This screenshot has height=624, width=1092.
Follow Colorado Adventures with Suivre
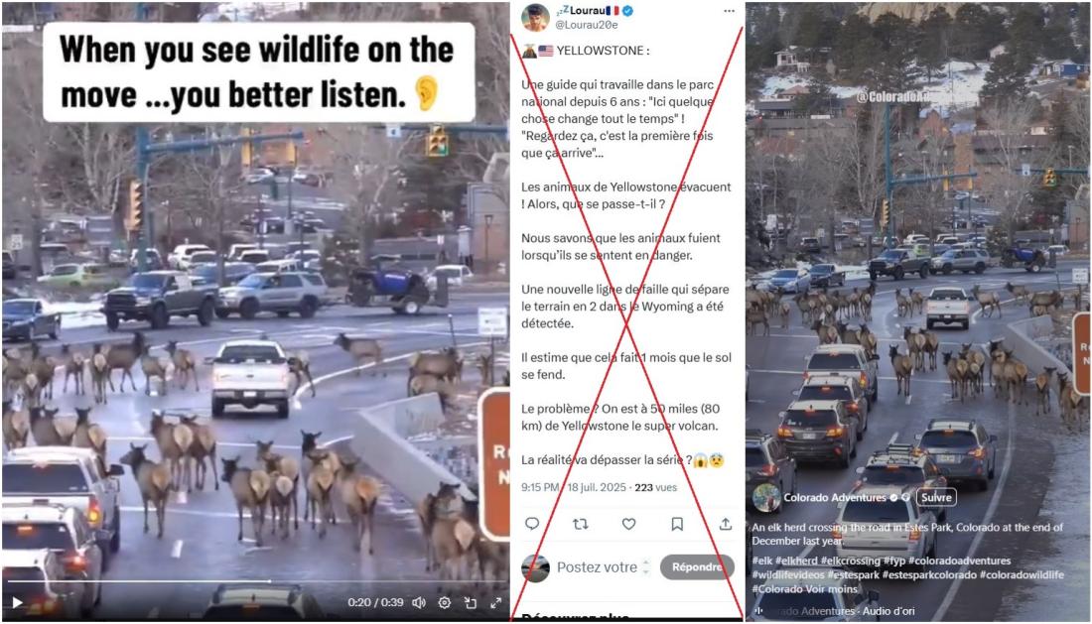click(936, 497)
